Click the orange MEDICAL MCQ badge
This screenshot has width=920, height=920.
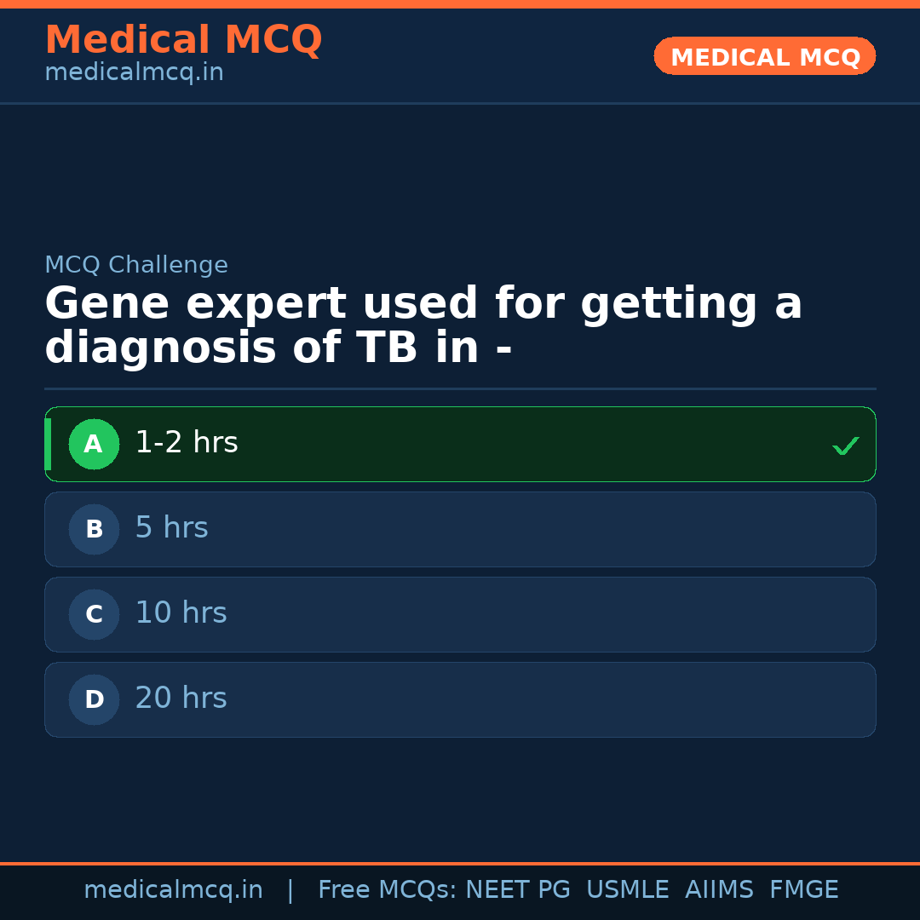pos(764,56)
